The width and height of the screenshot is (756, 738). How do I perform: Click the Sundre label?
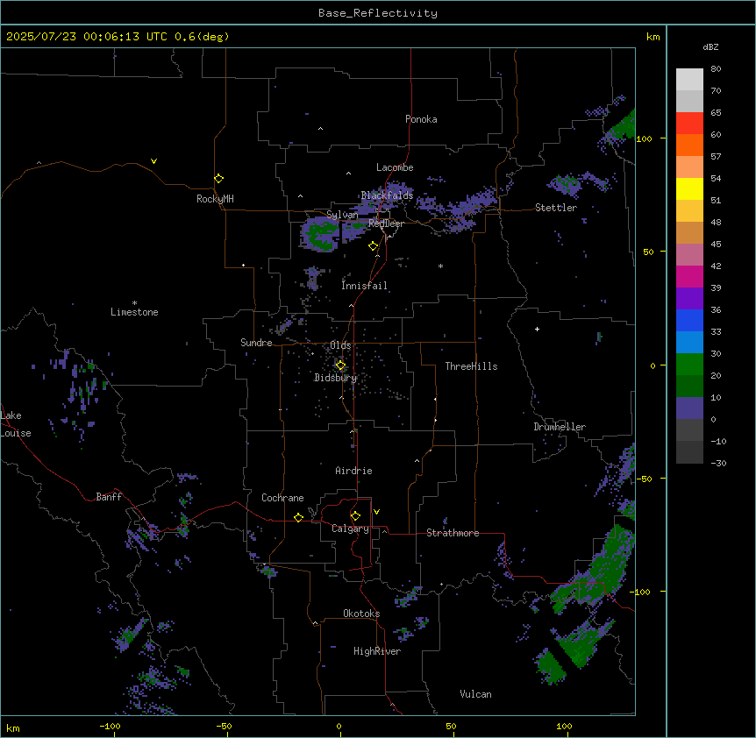pyautogui.click(x=256, y=343)
